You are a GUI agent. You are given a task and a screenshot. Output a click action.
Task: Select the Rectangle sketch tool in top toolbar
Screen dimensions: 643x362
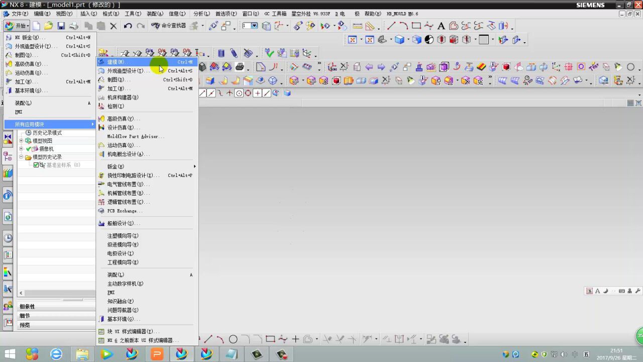point(416,26)
